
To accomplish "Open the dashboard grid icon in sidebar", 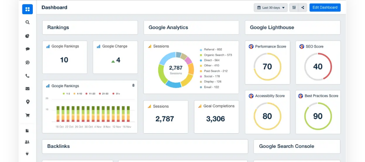I will [x=28, y=9].
